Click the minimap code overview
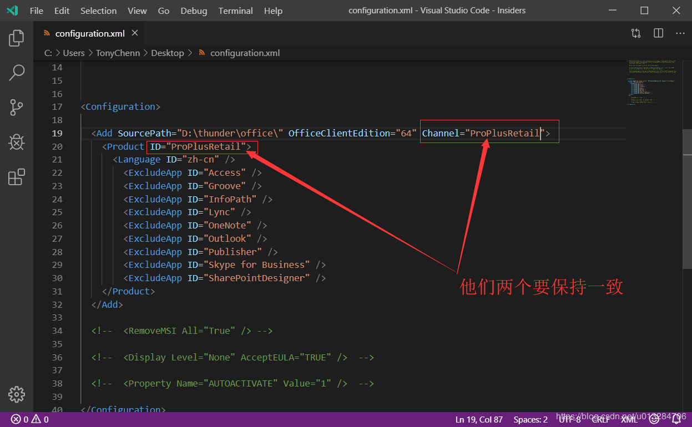Image resolution: width=692 pixels, height=427 pixels. 651,82
